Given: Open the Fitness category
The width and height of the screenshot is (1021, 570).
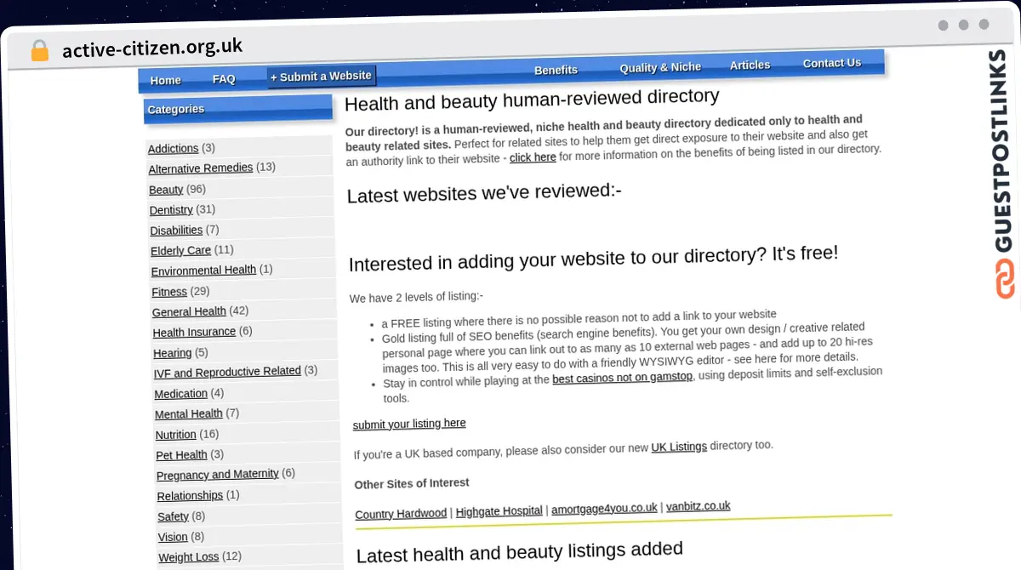Looking at the screenshot, I should 168,292.
